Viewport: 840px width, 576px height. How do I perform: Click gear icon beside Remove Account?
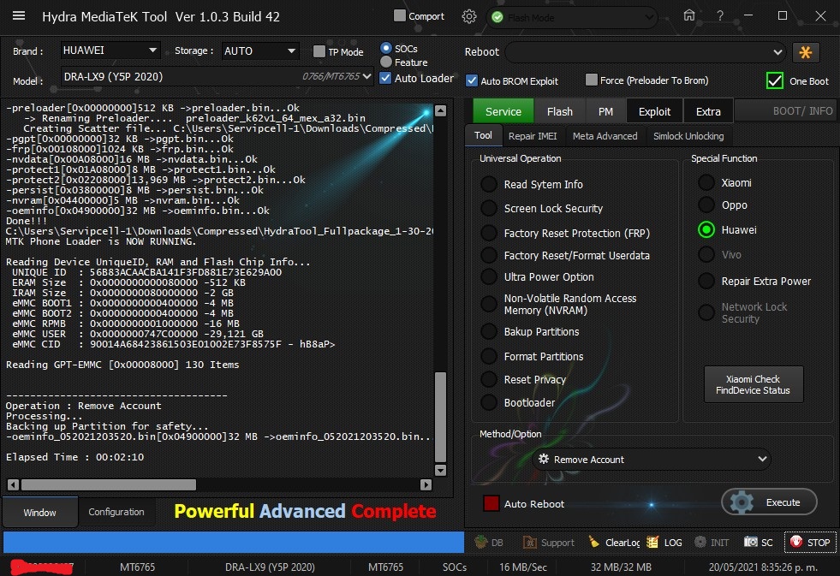tap(544, 459)
